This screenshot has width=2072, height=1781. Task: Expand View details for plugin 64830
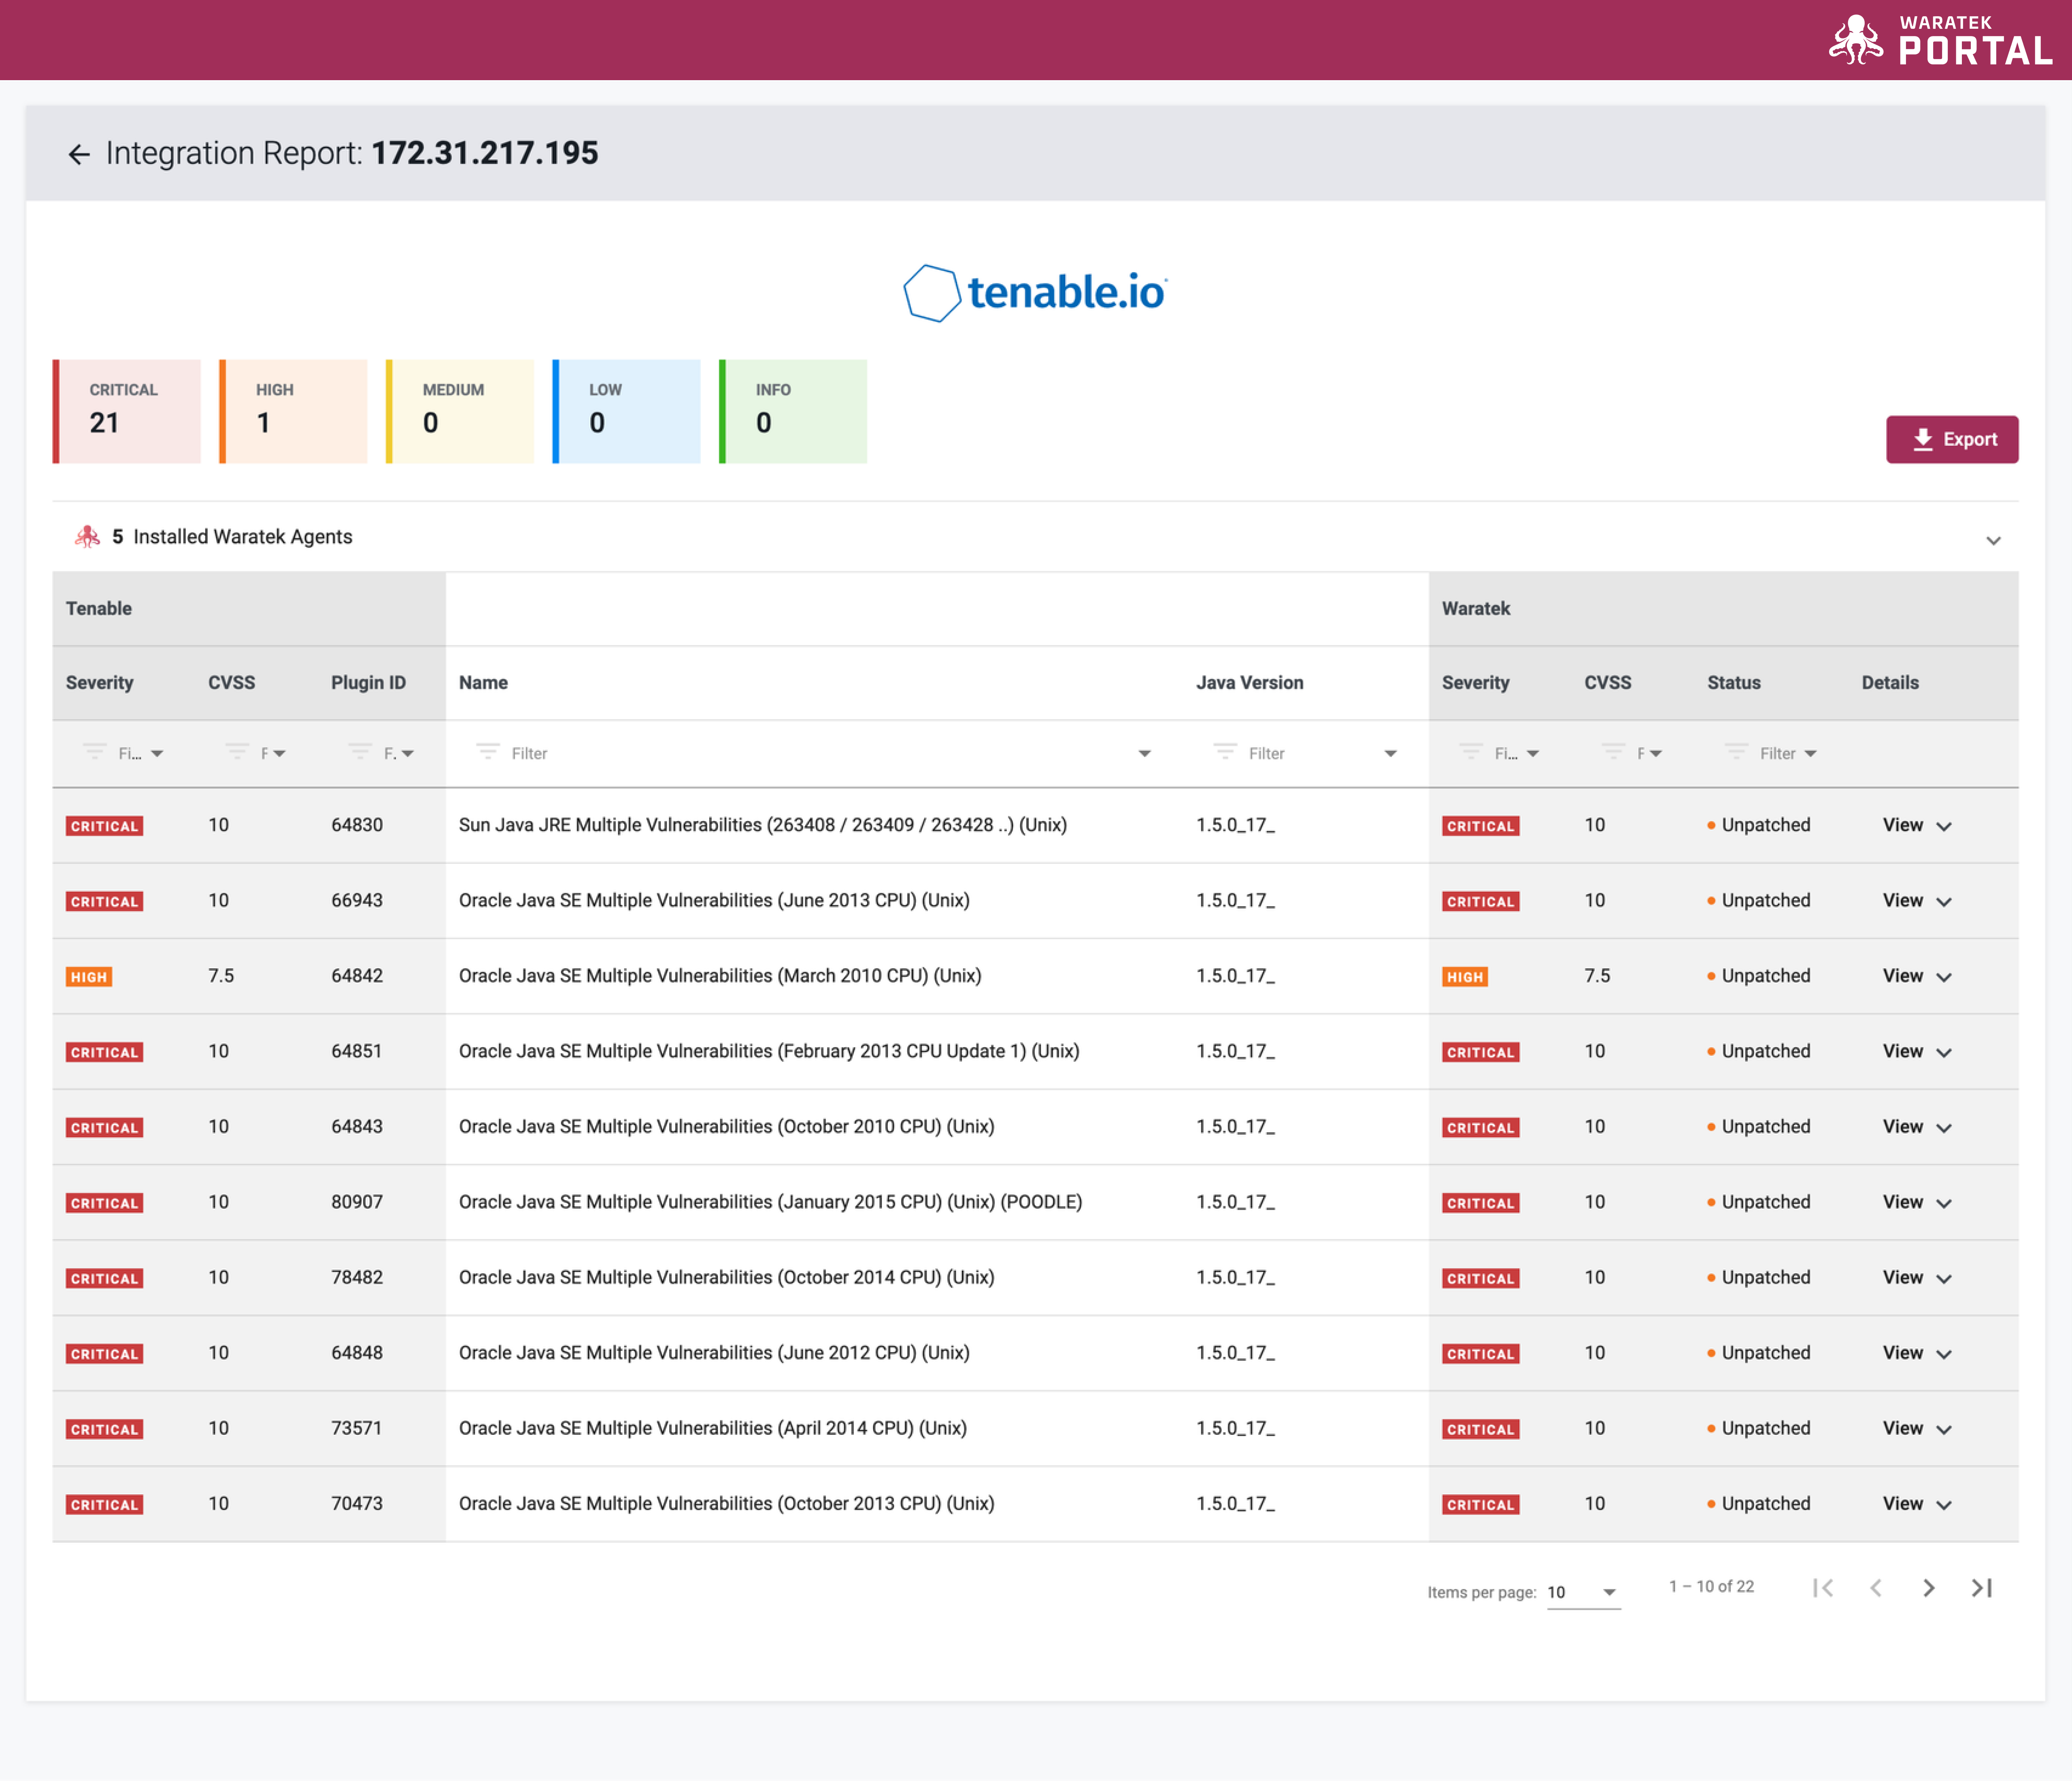(1917, 826)
